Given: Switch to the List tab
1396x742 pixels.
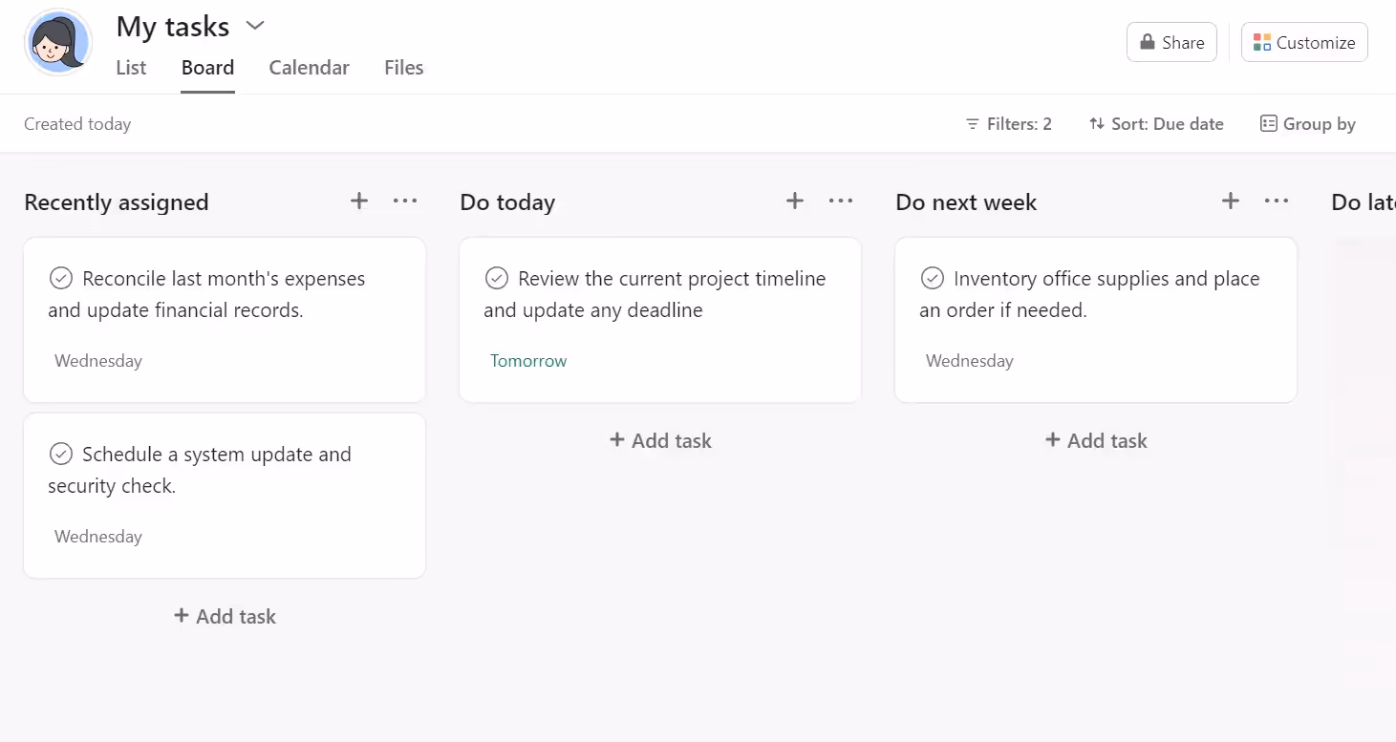Looking at the screenshot, I should (130, 67).
